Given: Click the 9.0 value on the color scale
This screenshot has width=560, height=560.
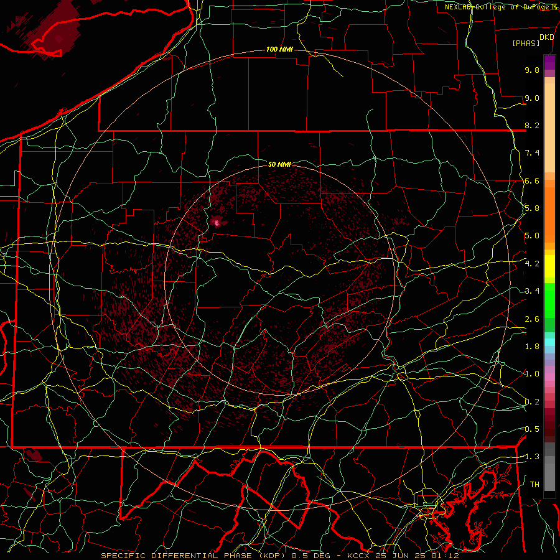Looking at the screenshot, I should coord(532,98).
